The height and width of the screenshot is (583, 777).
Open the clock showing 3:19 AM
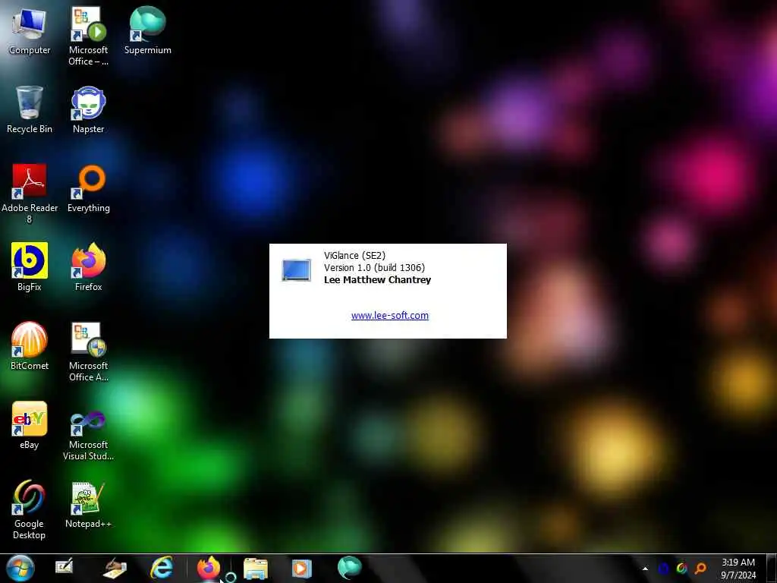pos(738,569)
